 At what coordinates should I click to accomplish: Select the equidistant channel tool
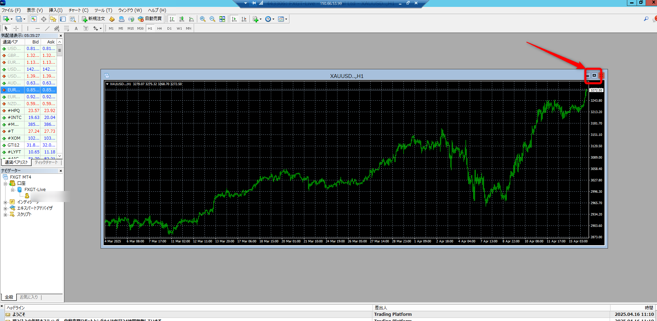pos(57,28)
